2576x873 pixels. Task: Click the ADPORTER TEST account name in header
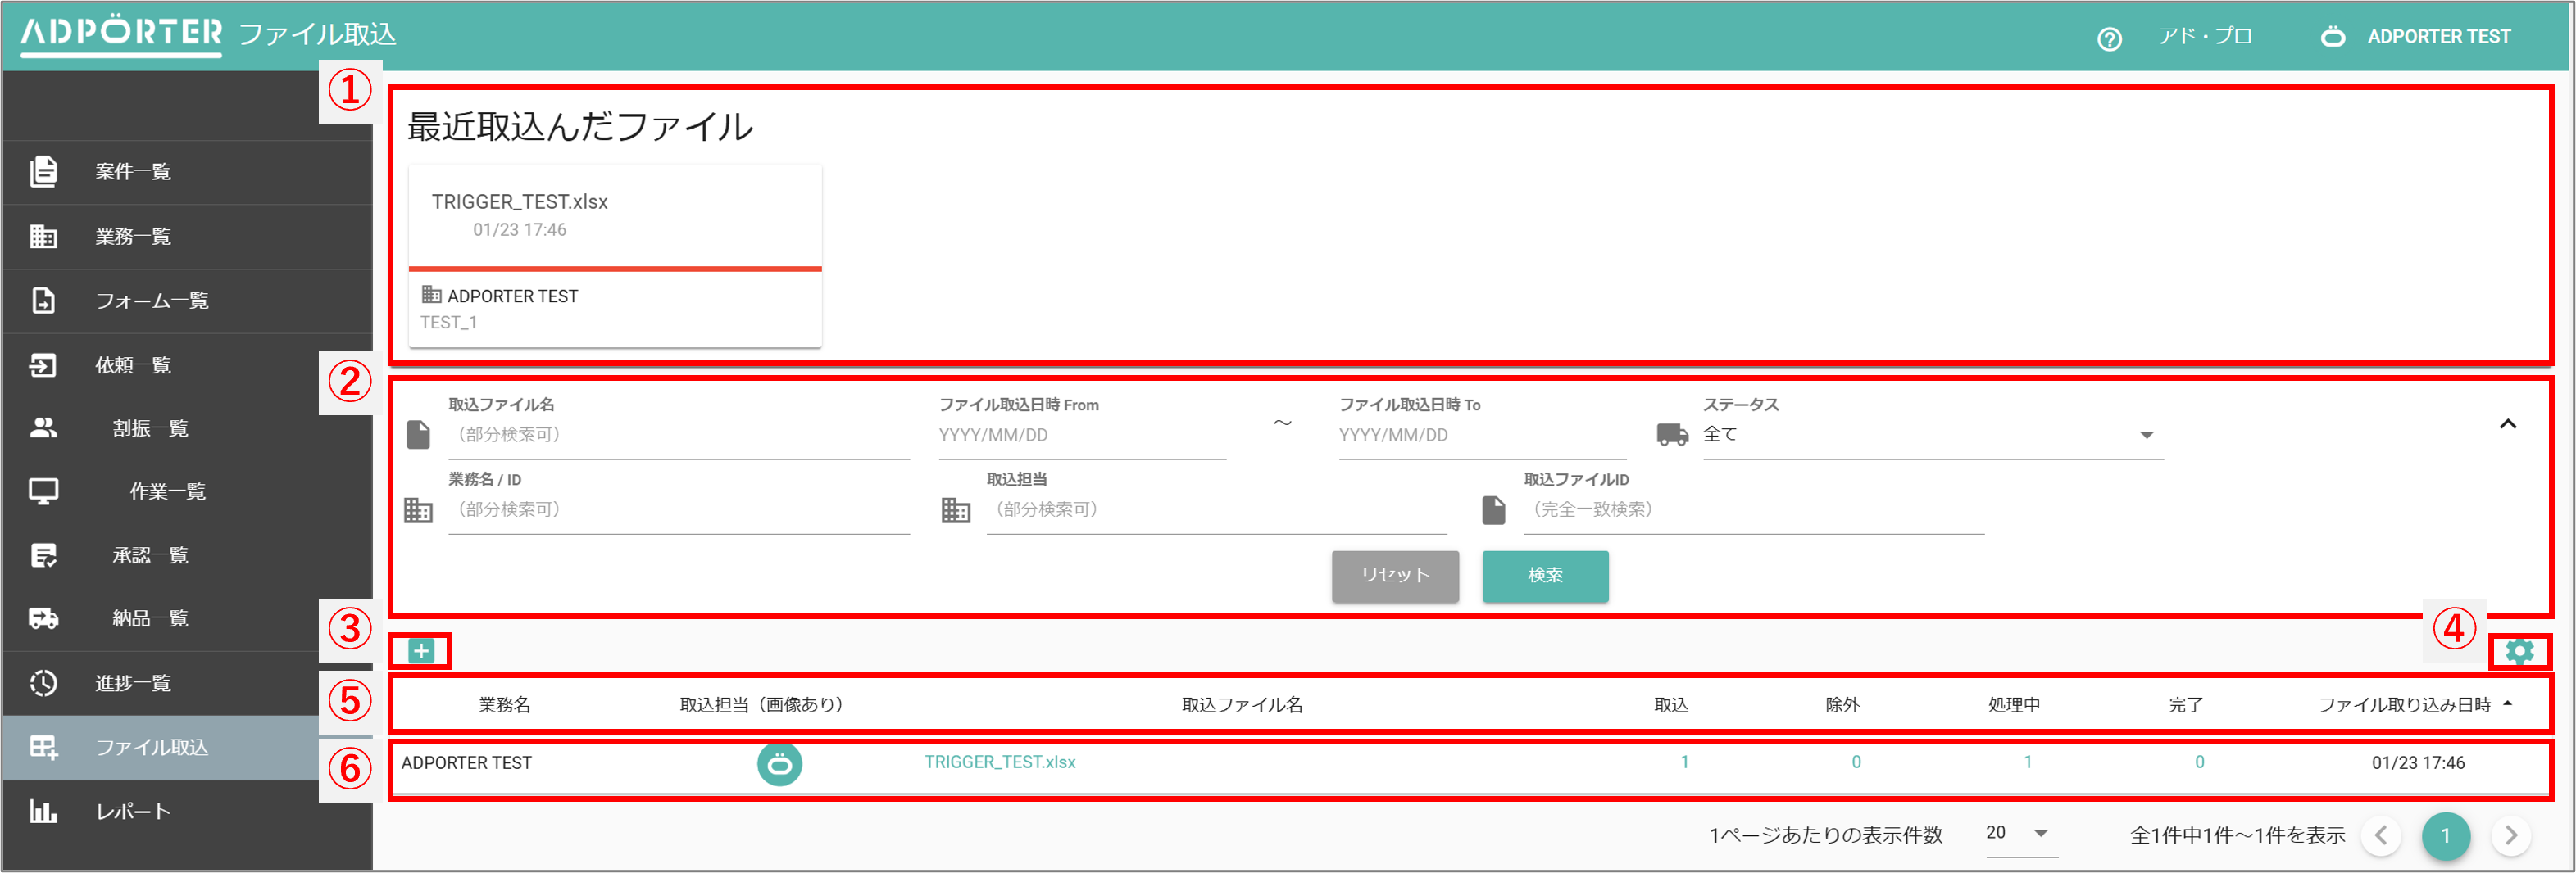pos(2438,37)
